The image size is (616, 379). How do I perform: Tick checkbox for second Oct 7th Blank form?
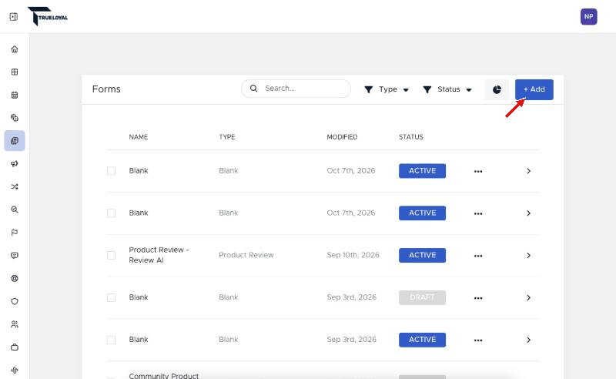pos(111,213)
